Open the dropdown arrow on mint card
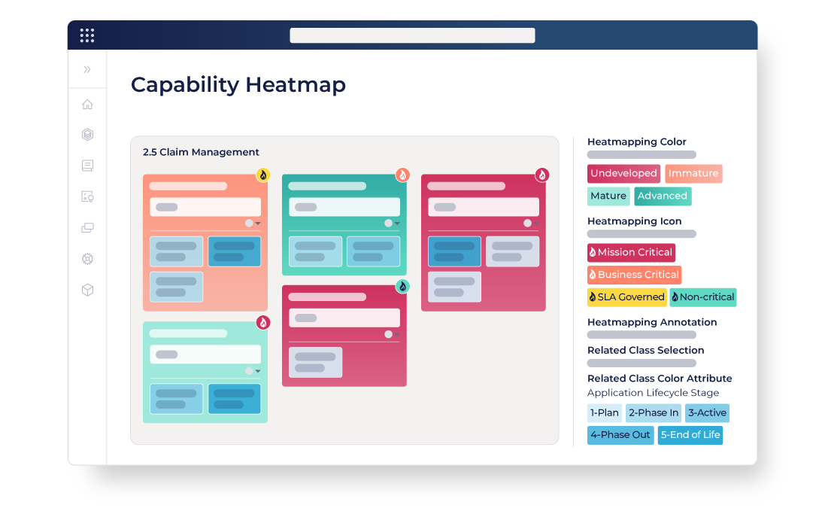825x508 pixels. (258, 371)
